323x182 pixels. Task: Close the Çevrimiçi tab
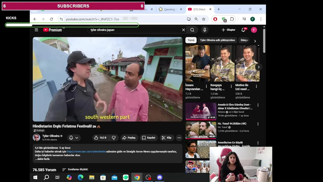pos(181,9)
